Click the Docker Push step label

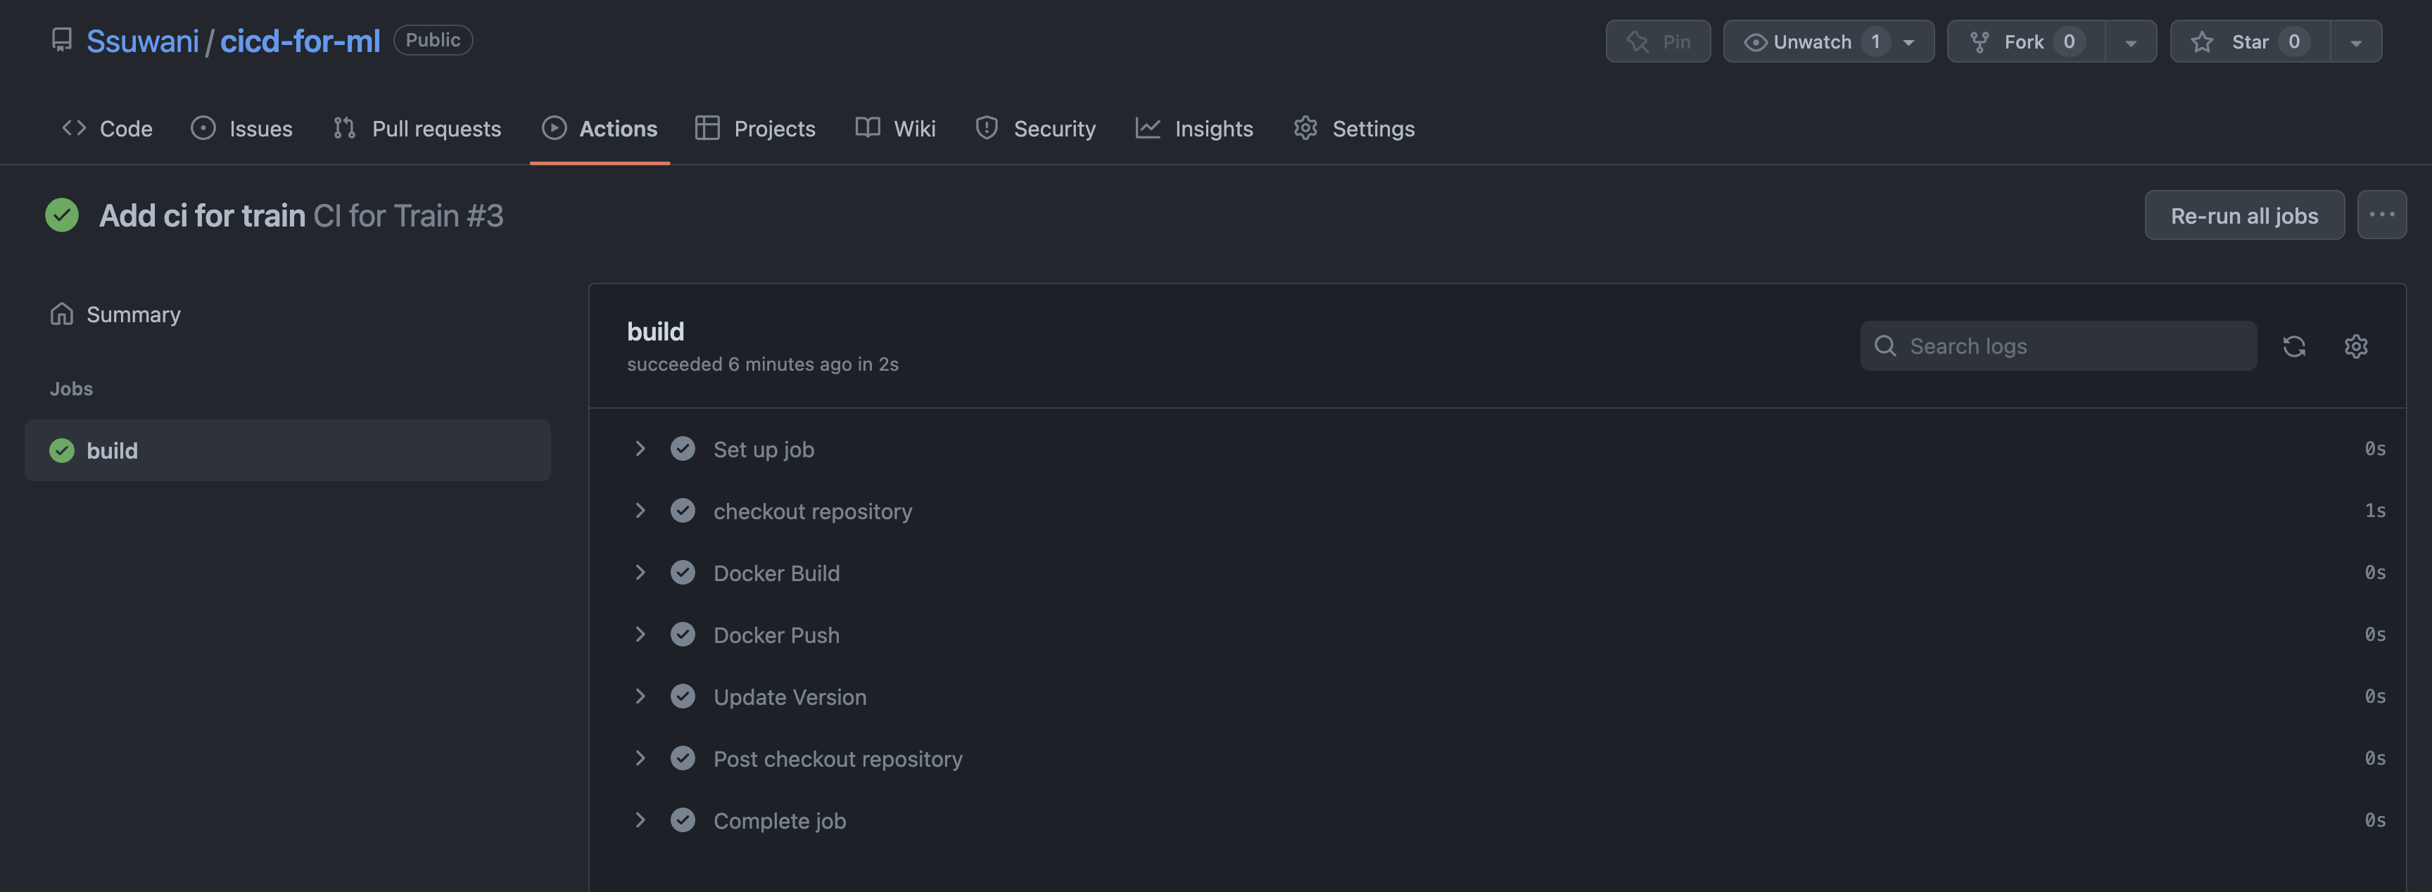[x=776, y=635]
